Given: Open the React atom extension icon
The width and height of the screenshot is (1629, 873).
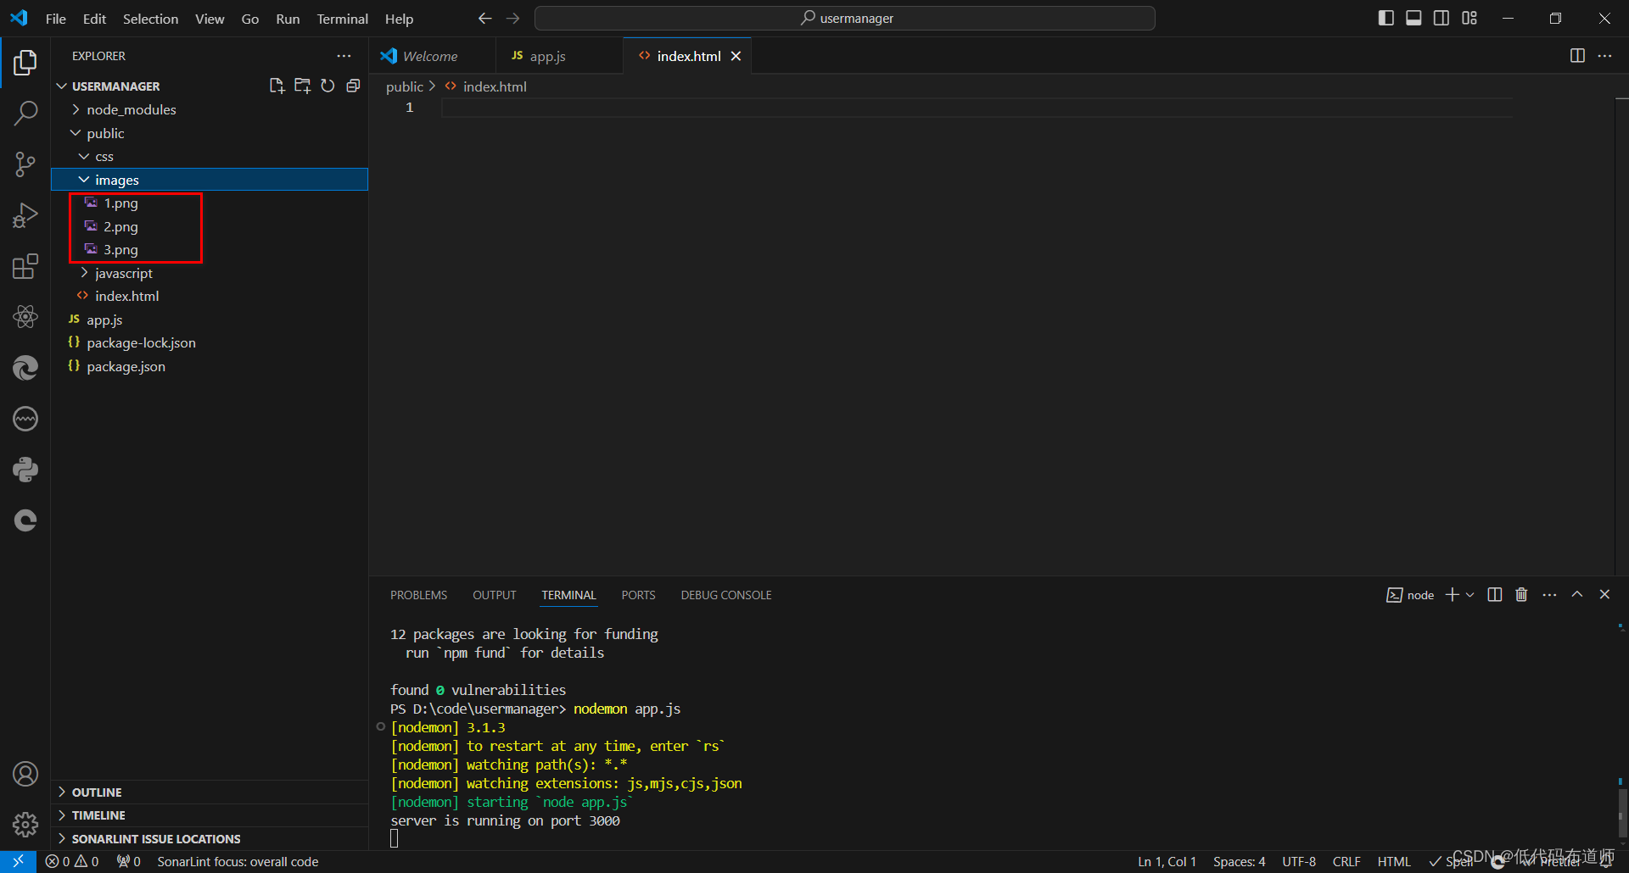Looking at the screenshot, I should pos(25,317).
